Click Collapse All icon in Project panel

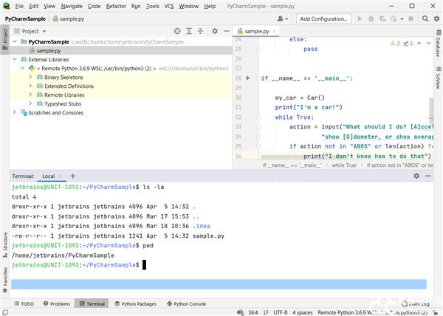200,31
